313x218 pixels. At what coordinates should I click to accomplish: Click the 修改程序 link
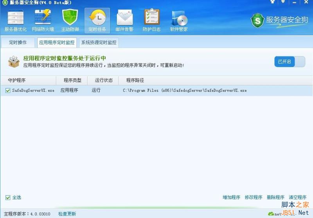(x=254, y=197)
